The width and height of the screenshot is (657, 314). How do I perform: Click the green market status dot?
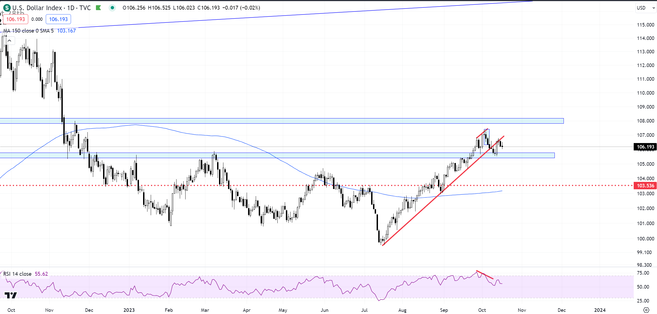pyautogui.click(x=112, y=8)
